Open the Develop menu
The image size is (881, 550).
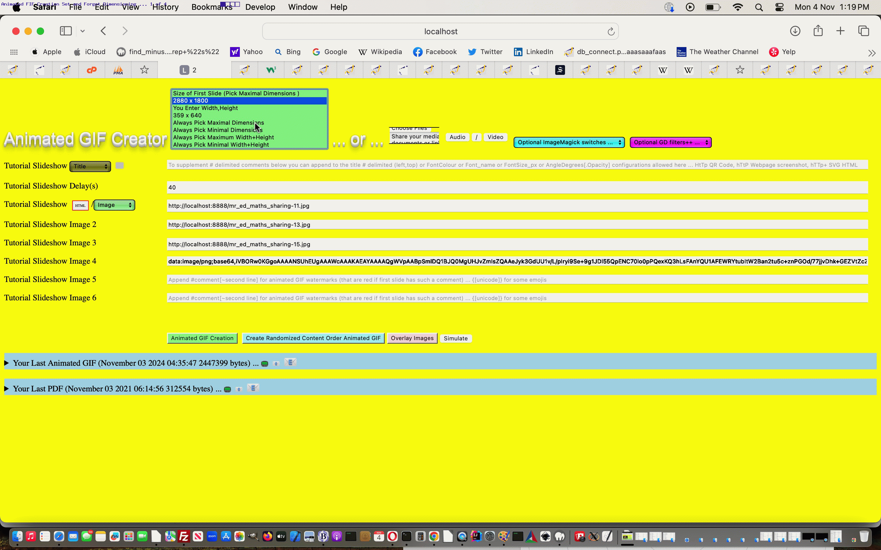click(x=260, y=7)
